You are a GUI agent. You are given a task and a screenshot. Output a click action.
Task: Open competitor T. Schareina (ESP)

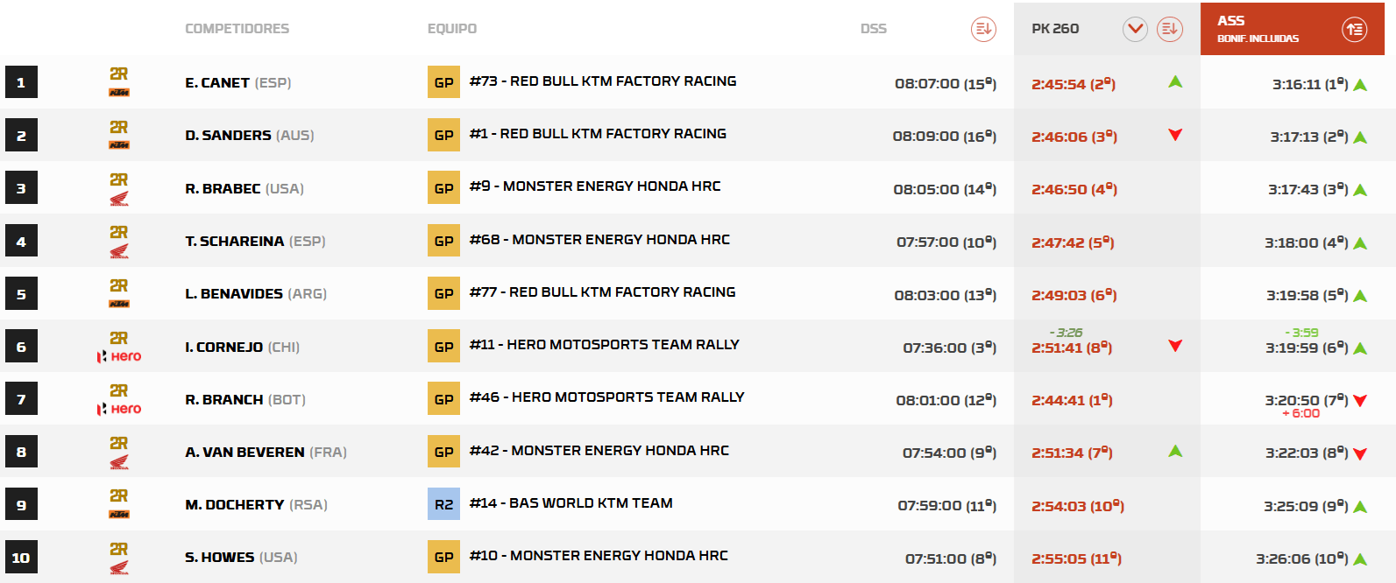(x=255, y=242)
